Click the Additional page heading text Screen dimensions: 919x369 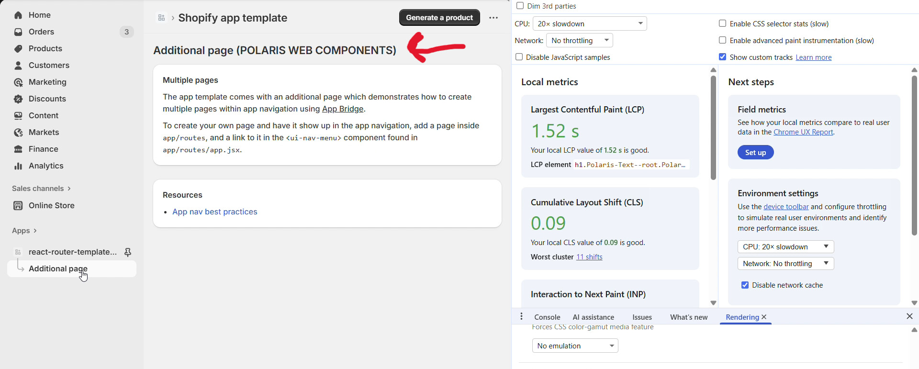pos(275,50)
